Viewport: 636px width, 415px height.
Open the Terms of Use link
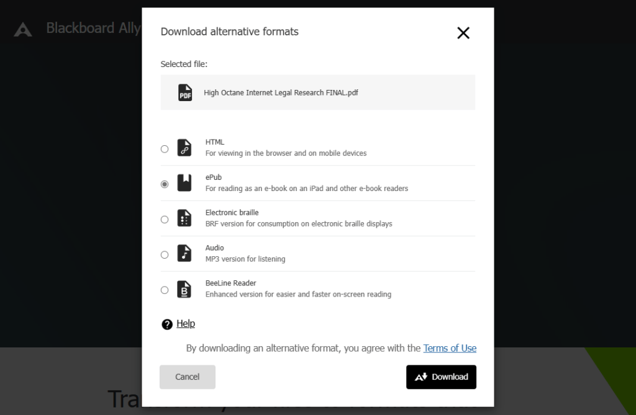449,348
